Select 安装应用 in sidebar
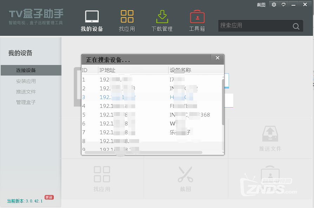This screenshot has width=314, height=208. 26,81
